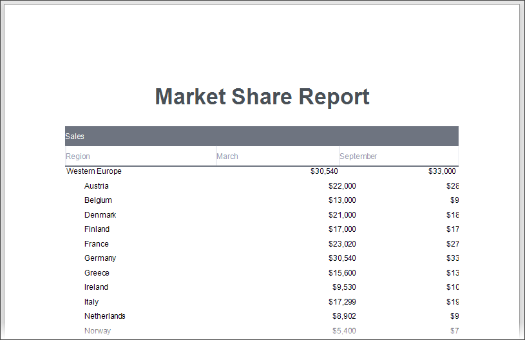Viewport: 525px width, 340px height.
Task: Click France's March value $23,020
Action: coord(341,244)
